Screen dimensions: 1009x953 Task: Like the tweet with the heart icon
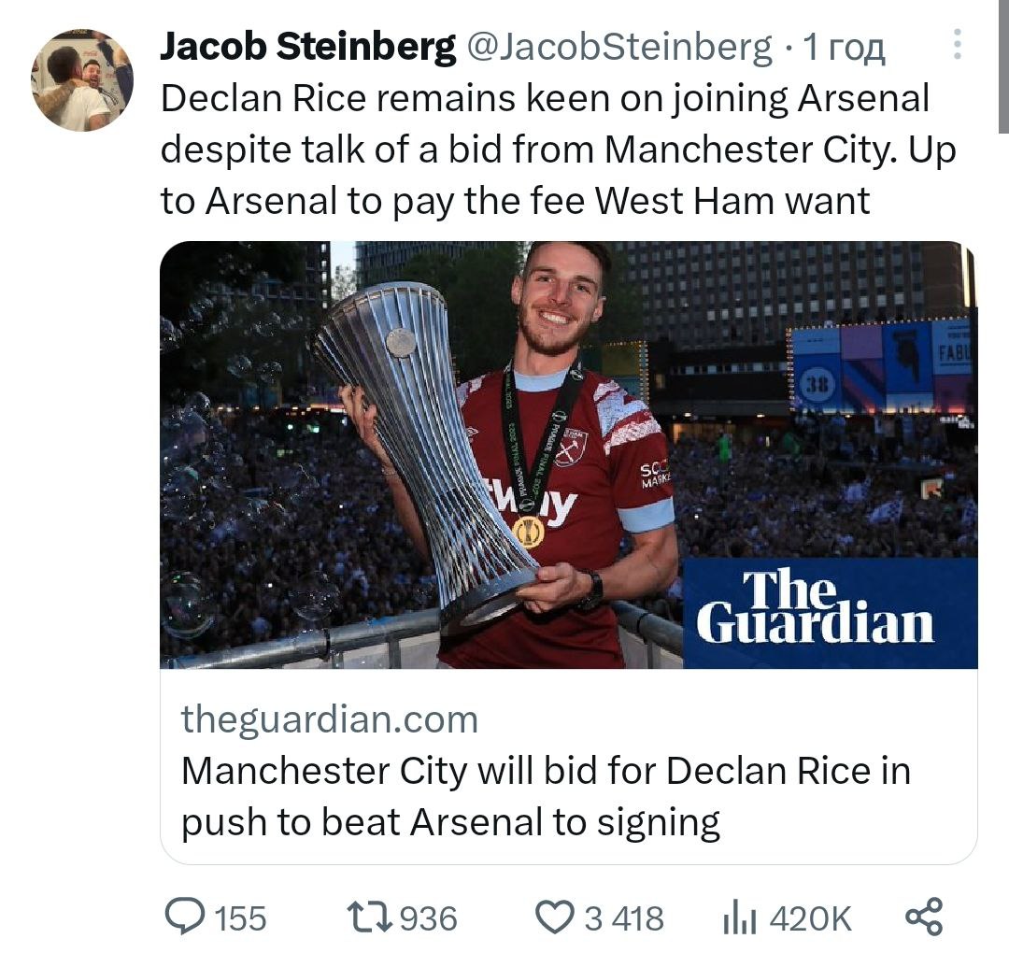click(x=555, y=917)
